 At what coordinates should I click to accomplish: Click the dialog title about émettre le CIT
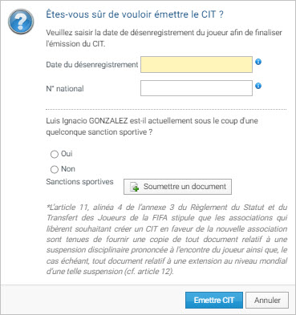click(135, 14)
